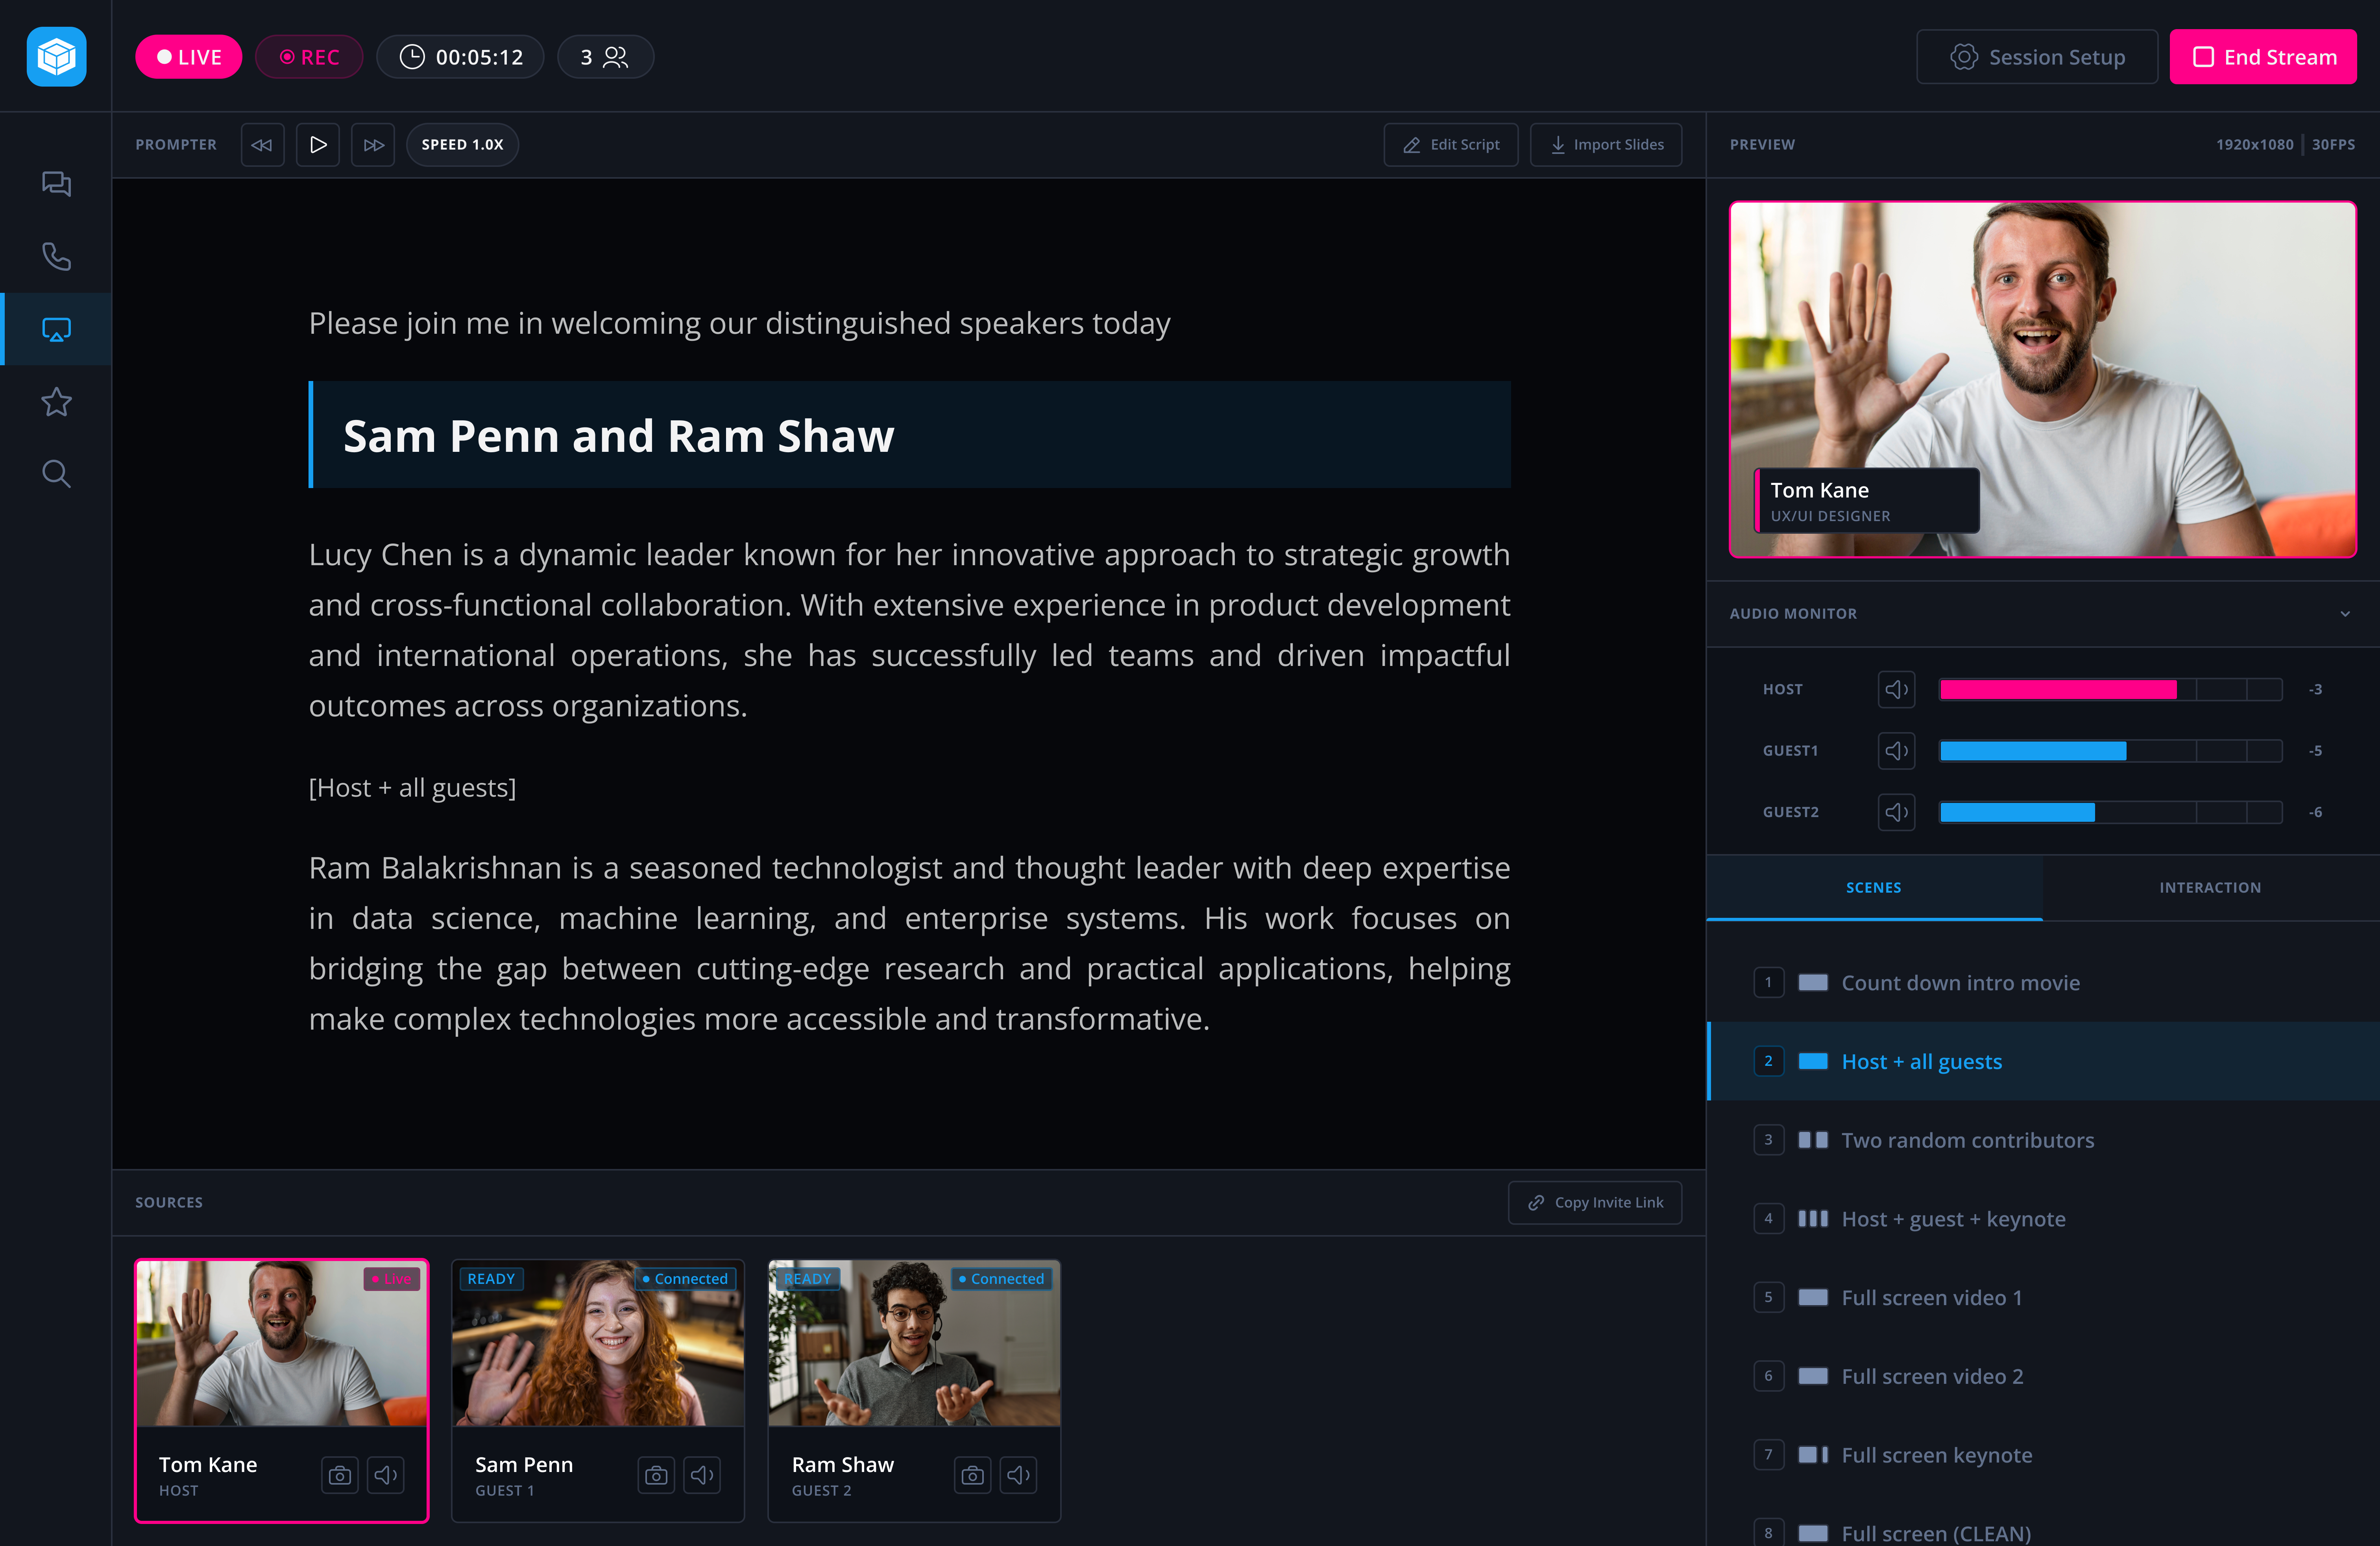2380x1546 pixels.
Task: Click Edit Script button
Action: click(1451, 145)
